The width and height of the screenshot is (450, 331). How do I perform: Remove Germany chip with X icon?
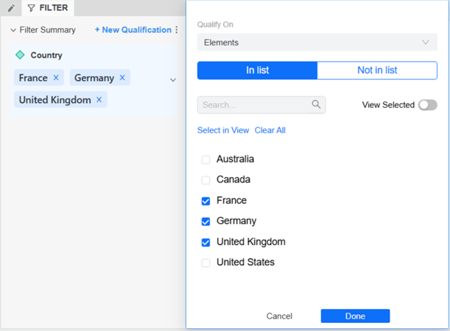click(x=122, y=77)
